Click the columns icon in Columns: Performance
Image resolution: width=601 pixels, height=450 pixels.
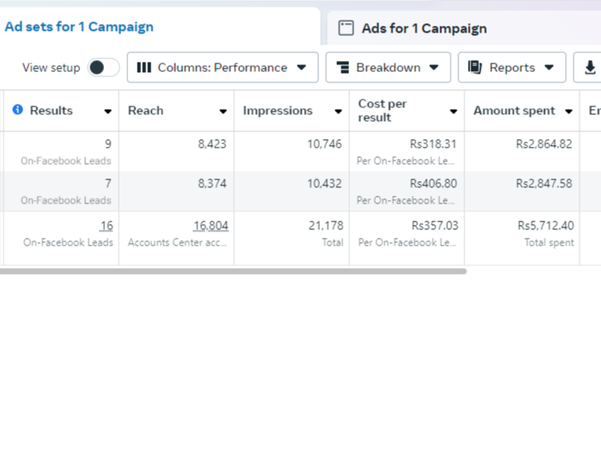[144, 68]
